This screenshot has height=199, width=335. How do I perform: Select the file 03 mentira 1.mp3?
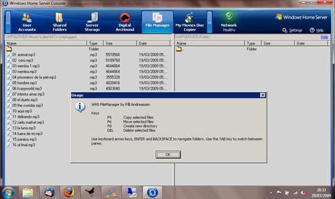tap(26, 66)
